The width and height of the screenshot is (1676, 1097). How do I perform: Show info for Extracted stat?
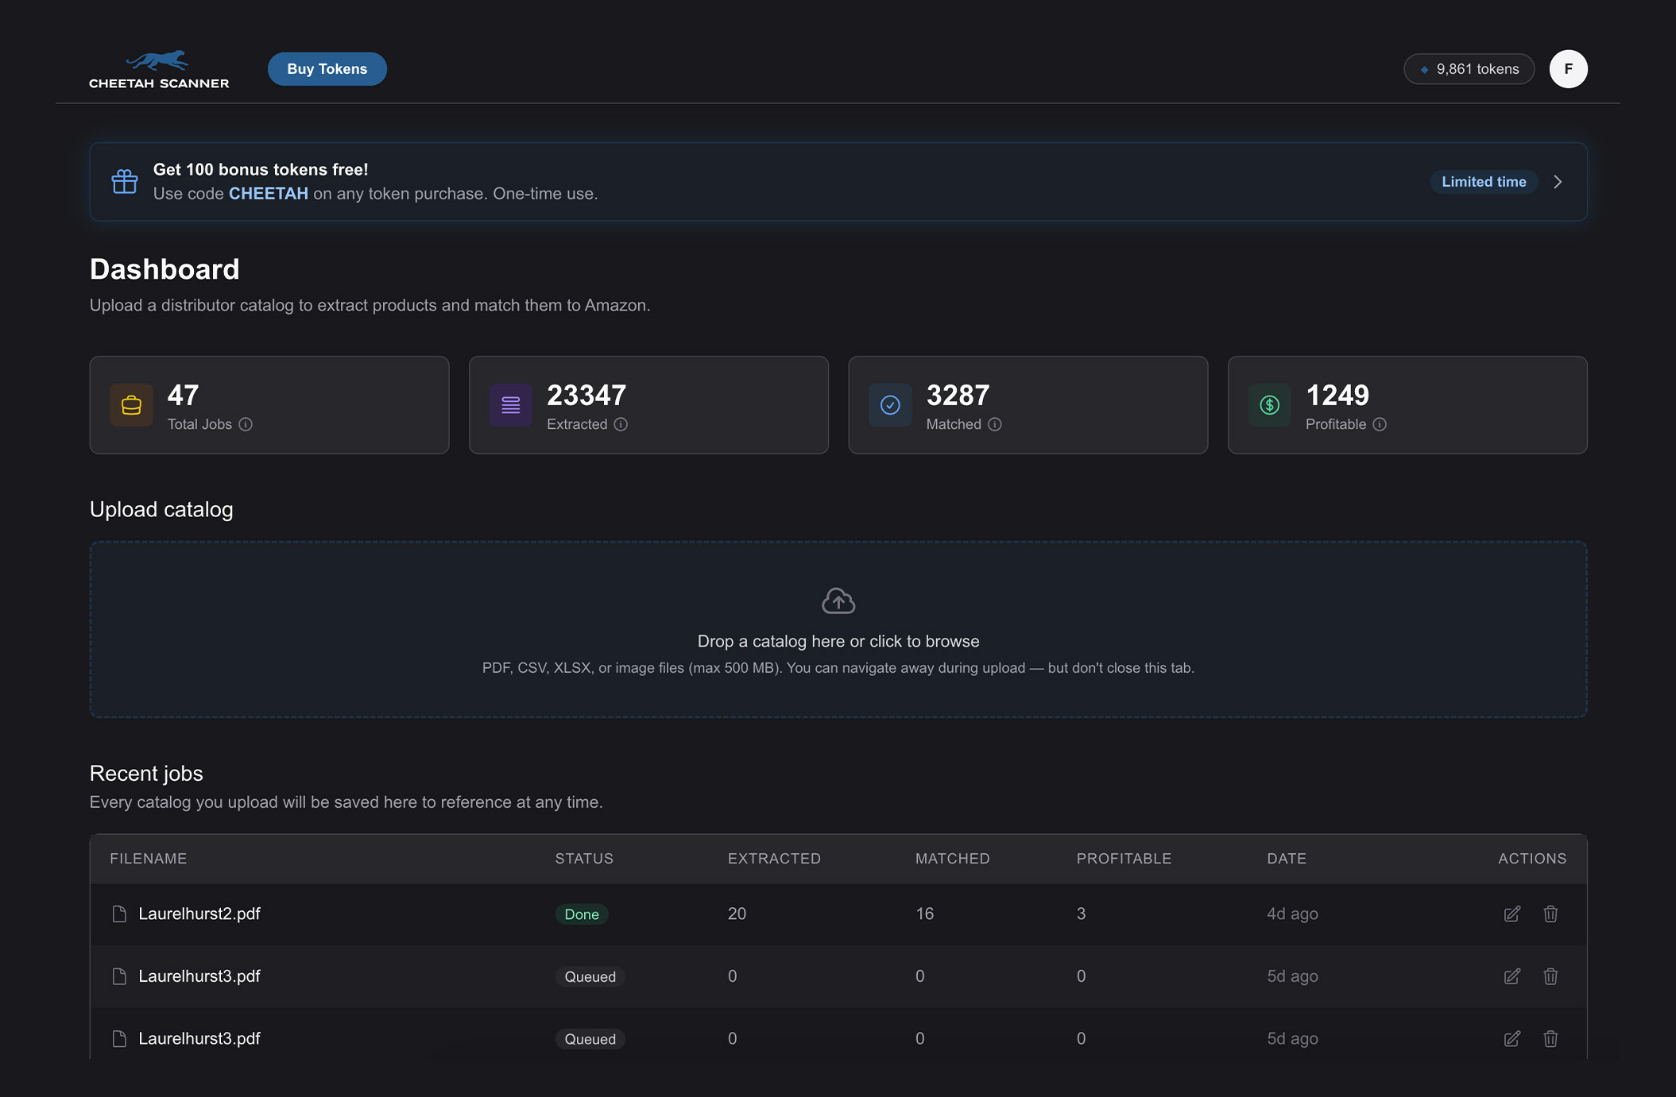coord(621,424)
